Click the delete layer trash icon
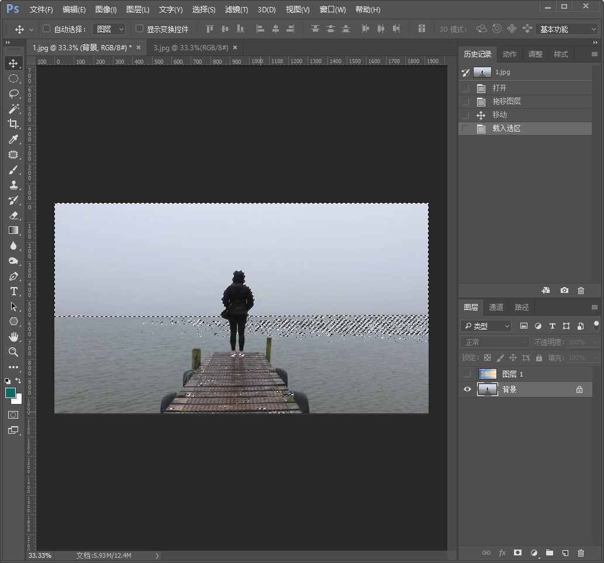 click(x=581, y=552)
